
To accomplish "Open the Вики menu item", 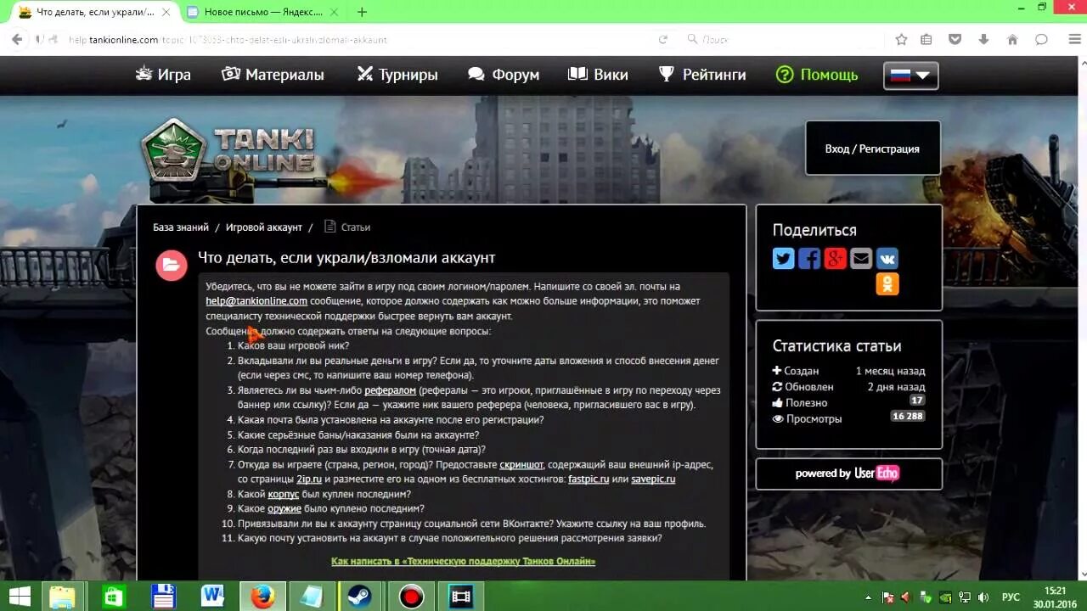I will pos(599,75).
